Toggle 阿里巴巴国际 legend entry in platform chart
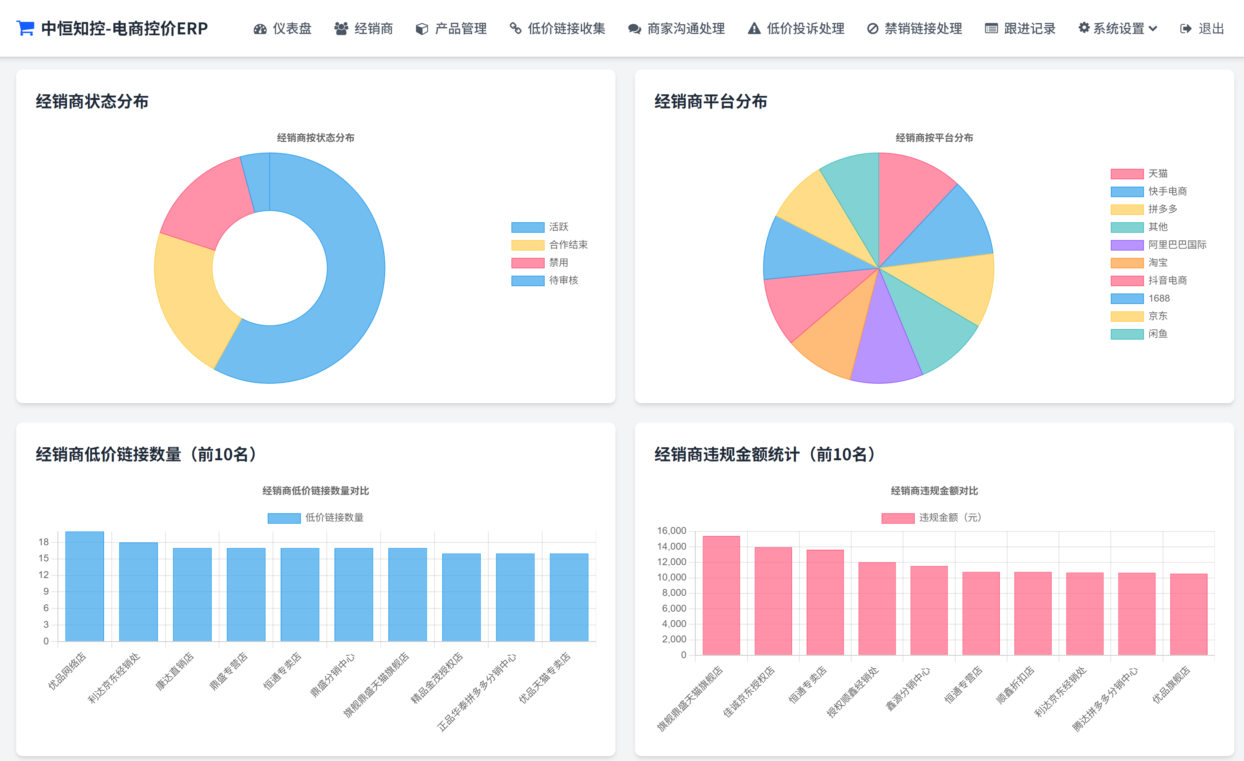This screenshot has width=1244, height=761. (x=1158, y=245)
